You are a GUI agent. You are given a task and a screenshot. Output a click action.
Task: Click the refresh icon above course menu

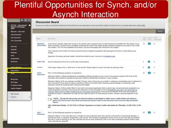click(29, 20)
